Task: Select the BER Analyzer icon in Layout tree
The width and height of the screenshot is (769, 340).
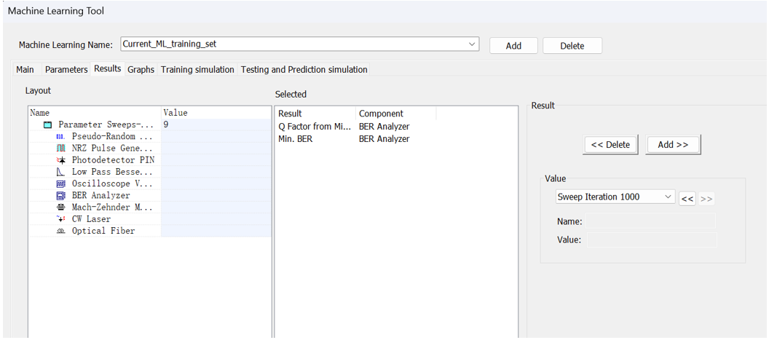Action: tap(60, 196)
